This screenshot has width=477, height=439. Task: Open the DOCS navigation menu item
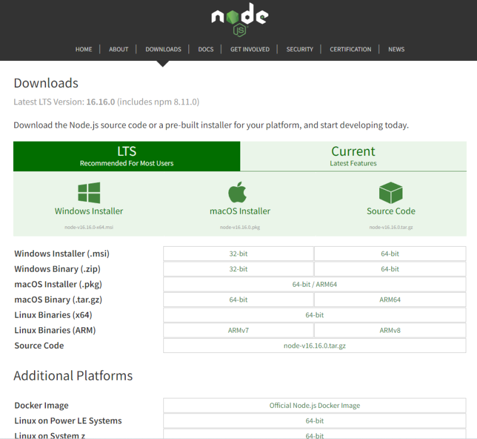[206, 49]
